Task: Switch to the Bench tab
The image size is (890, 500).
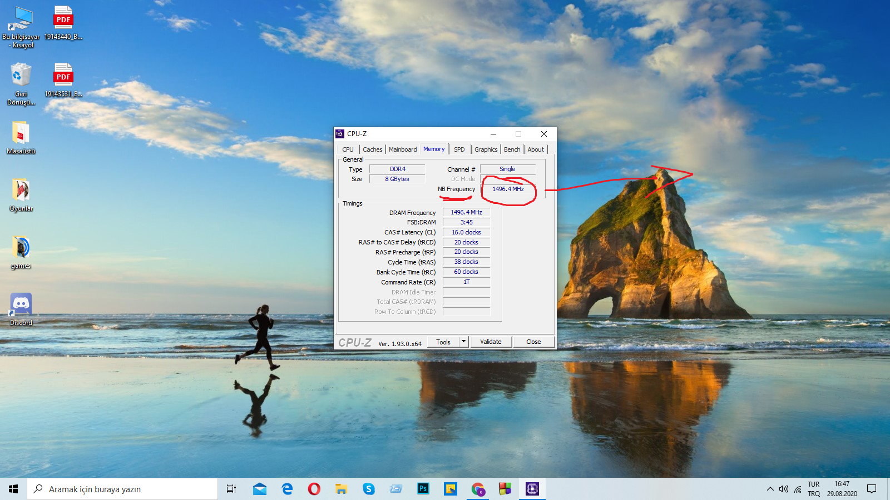Action: [x=512, y=149]
